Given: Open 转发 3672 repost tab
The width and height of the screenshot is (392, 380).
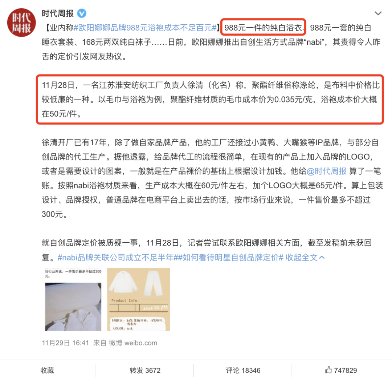Looking at the screenshot, I should [x=145, y=370].
